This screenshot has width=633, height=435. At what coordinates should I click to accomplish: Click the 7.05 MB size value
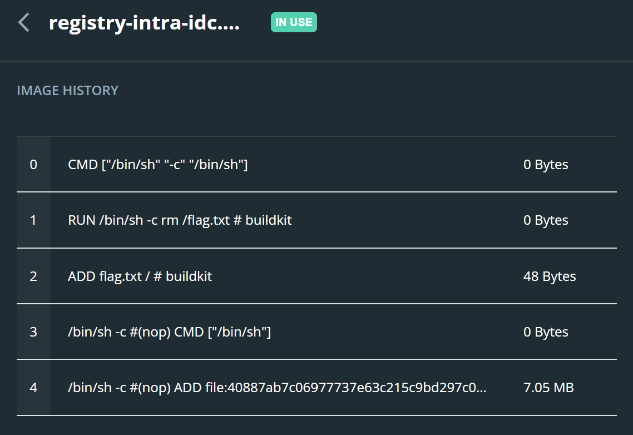tap(548, 388)
